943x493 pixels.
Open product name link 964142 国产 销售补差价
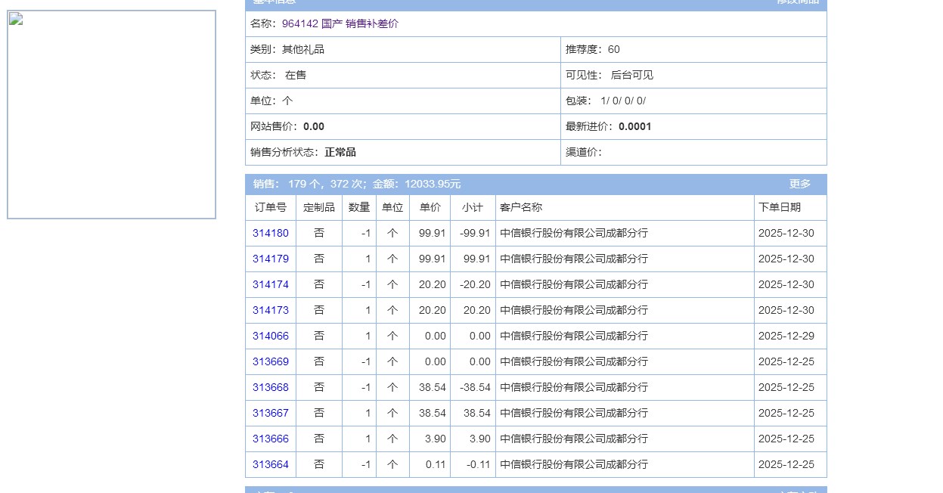340,23
